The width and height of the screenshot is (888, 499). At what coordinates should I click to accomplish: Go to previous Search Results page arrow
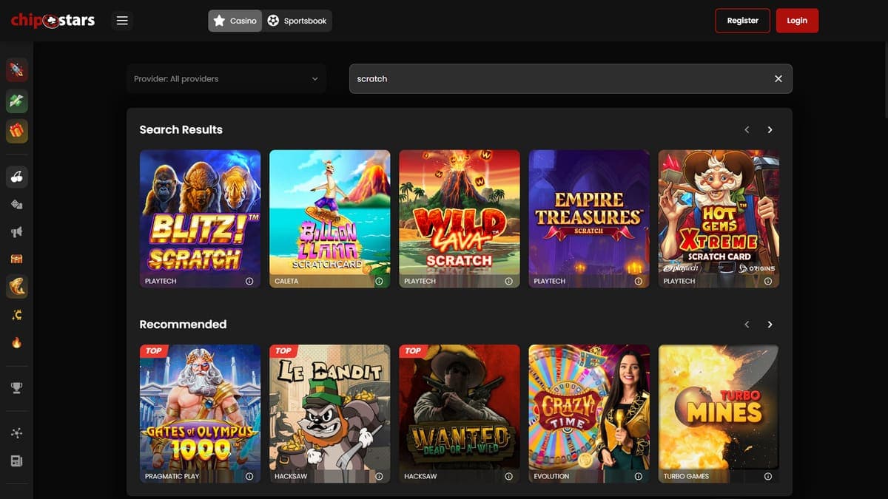tap(747, 129)
